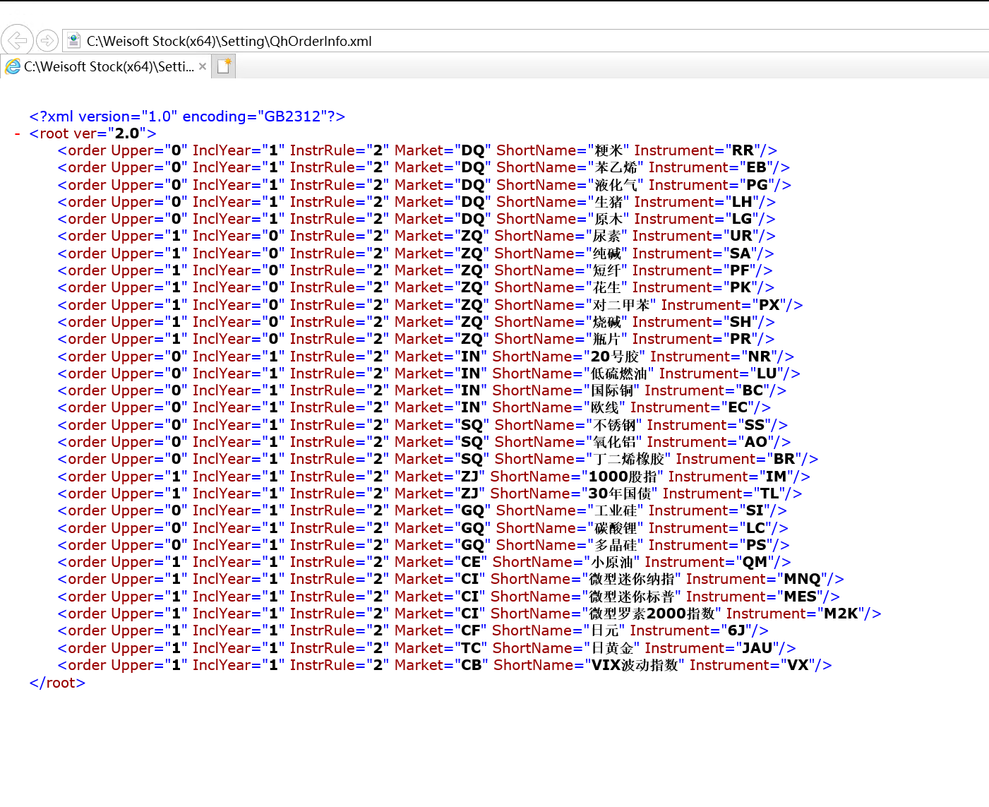Click Market "CE" in the QM order
Image resolution: width=989 pixels, height=807 pixels.
pos(470,562)
